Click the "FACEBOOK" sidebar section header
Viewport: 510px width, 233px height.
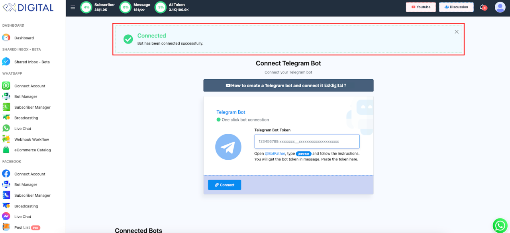[12, 162]
